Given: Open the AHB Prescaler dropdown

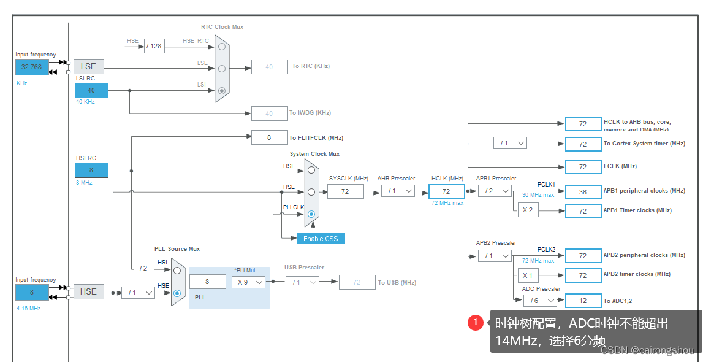Looking at the screenshot, I should click(397, 191).
